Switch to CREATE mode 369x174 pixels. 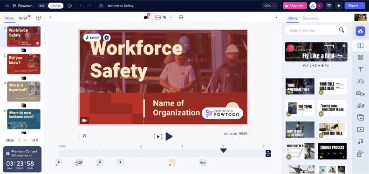(x=55, y=6)
